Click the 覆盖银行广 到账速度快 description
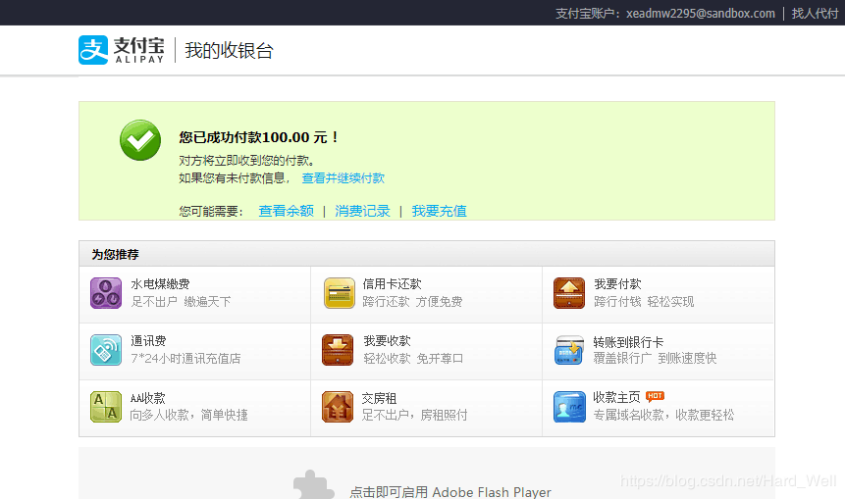This screenshot has width=845, height=499. coord(655,359)
